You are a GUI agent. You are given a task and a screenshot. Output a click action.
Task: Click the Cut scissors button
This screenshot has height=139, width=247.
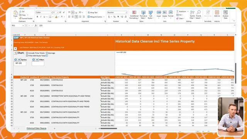pos(22,12)
